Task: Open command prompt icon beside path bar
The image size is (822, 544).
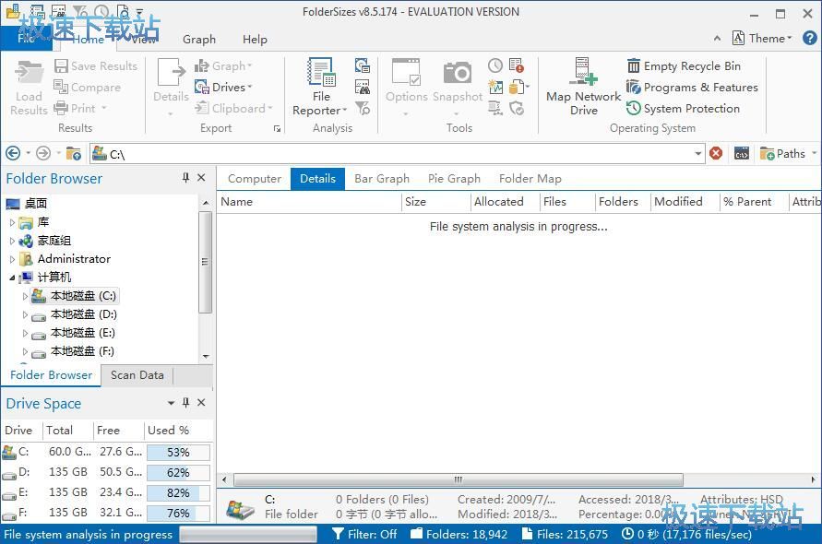Action: pos(741,154)
